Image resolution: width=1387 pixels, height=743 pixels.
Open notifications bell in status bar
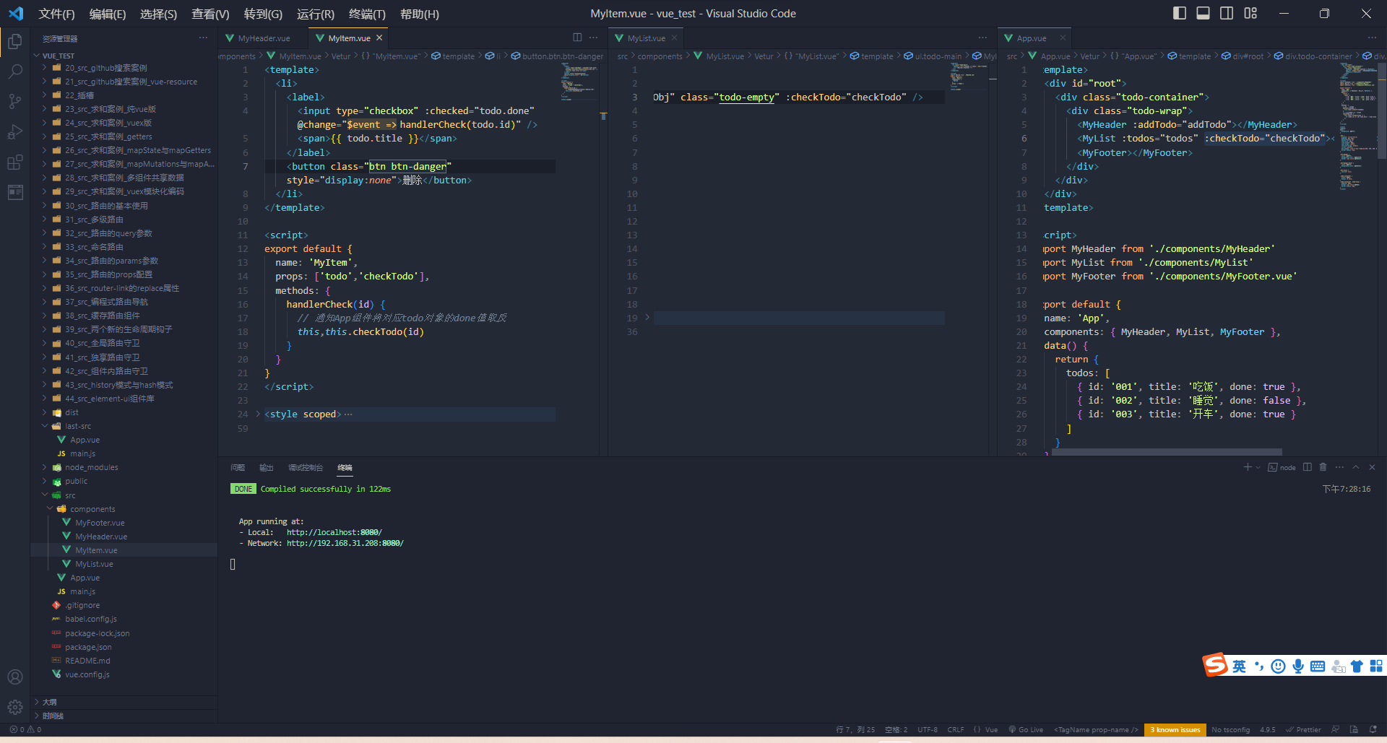[x=1373, y=730]
